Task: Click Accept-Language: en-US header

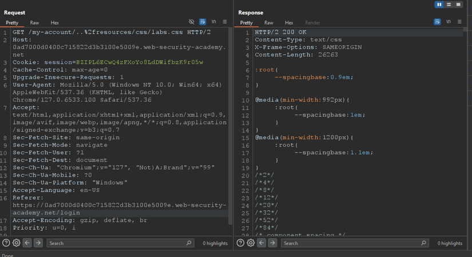Action: point(56,190)
